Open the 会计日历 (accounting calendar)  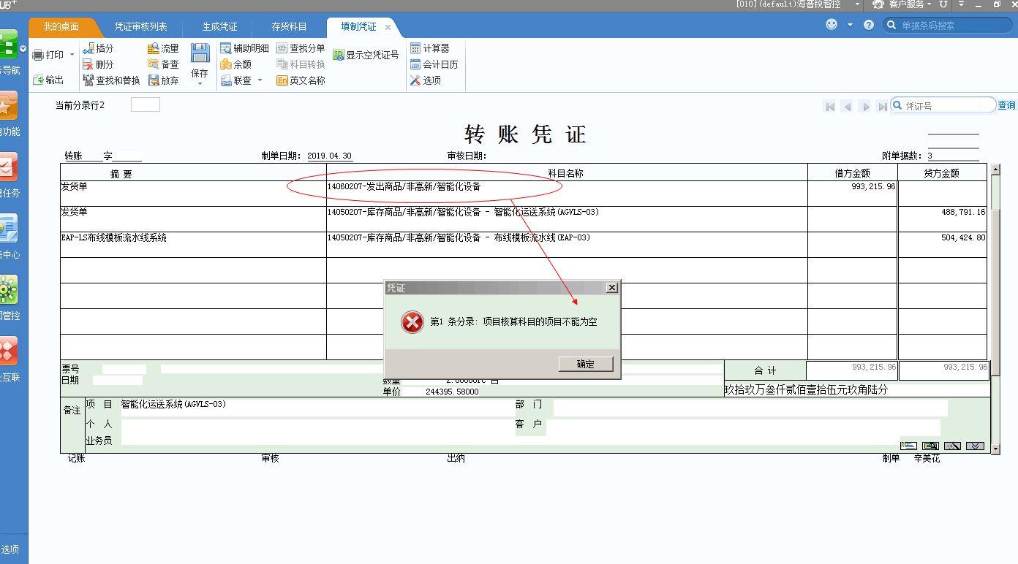(434, 64)
